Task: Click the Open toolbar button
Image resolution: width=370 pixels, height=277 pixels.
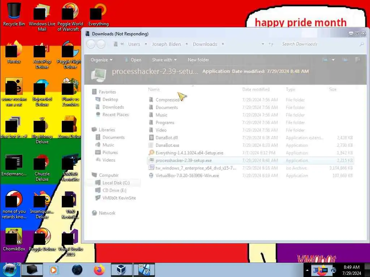Action: 133,60
